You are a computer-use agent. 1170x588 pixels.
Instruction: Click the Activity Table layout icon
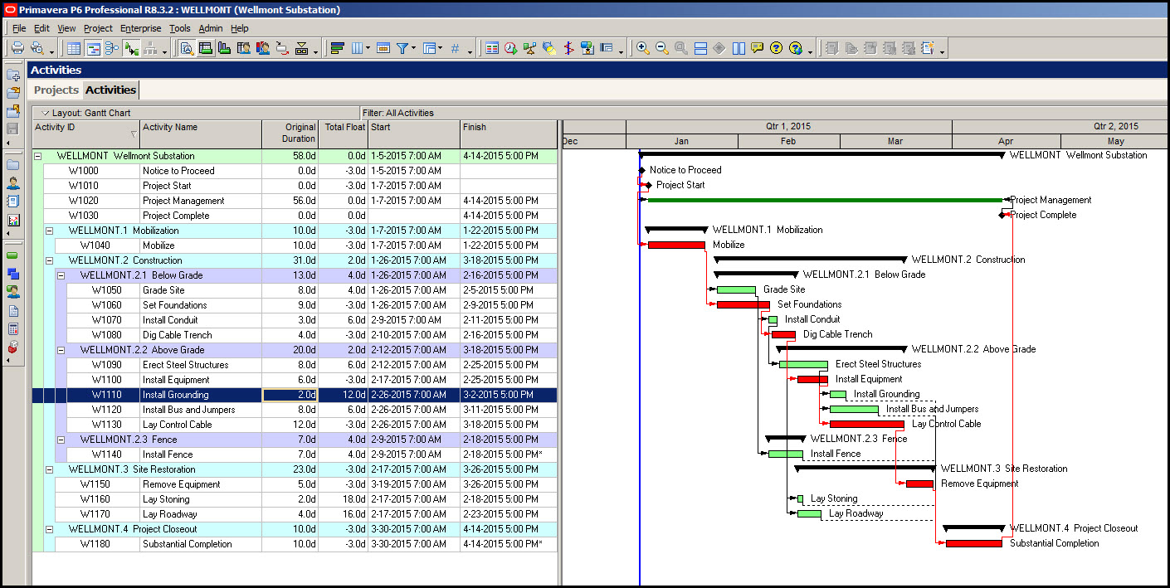[74, 48]
